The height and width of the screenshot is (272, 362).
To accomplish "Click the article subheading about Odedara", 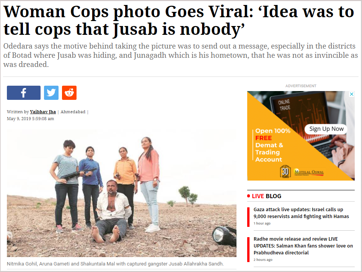I will 180,55.
